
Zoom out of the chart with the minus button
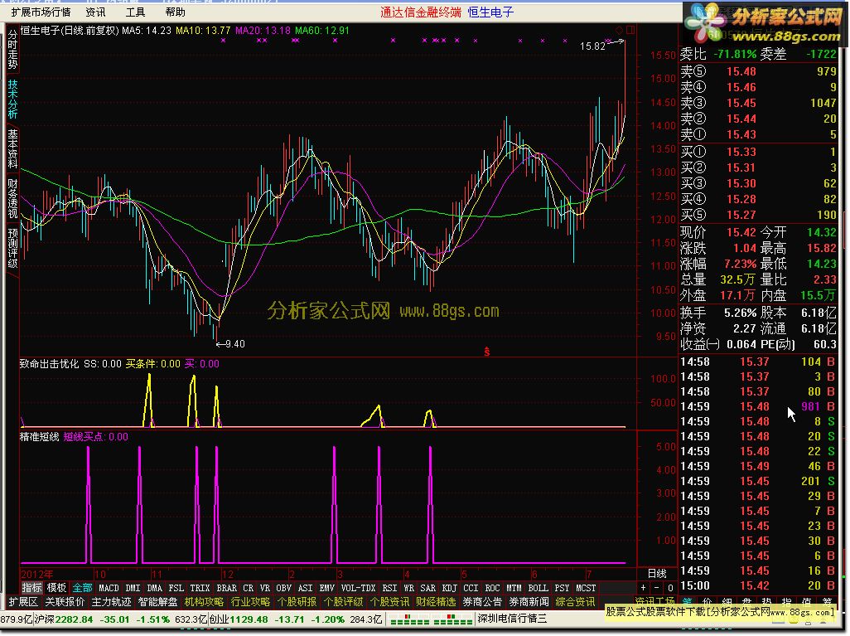656,588
